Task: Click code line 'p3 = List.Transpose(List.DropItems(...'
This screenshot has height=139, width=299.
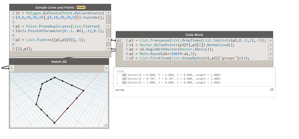Action: 198,40
